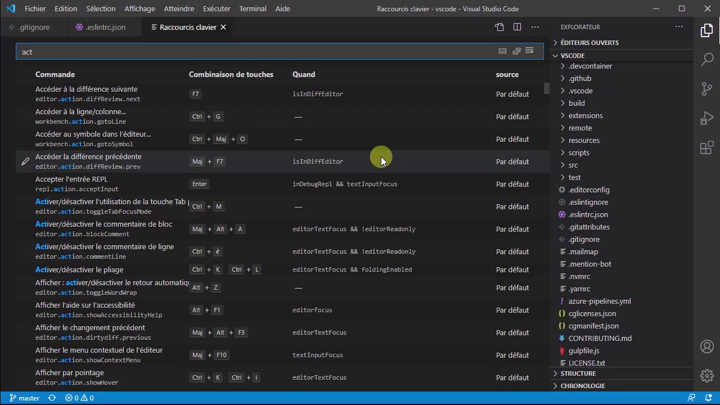This screenshot has height=405, width=720.
Task: Expand the CHRONOLOGIE section
Action: (622, 386)
